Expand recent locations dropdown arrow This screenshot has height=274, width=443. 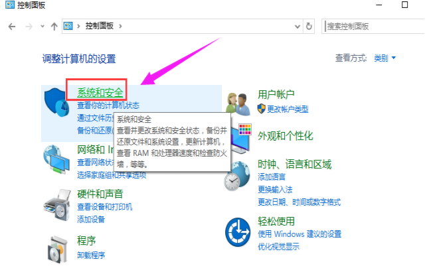pos(43,27)
